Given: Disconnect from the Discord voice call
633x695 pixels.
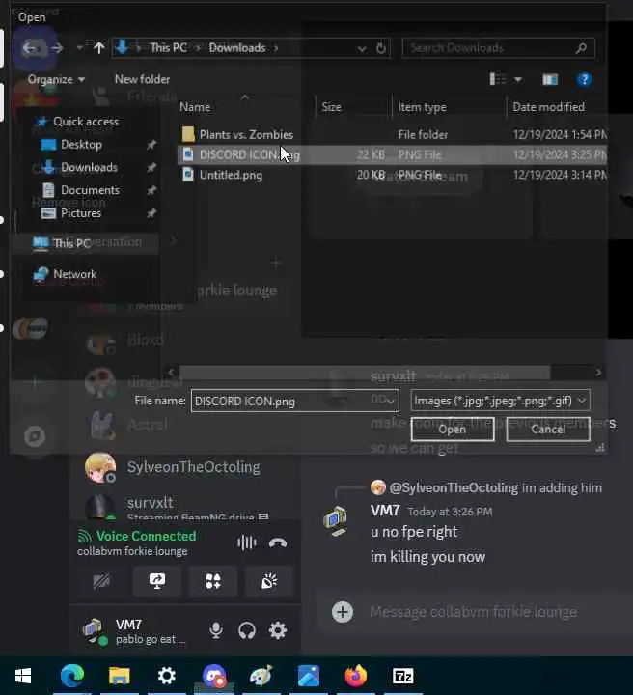Looking at the screenshot, I should click(278, 542).
